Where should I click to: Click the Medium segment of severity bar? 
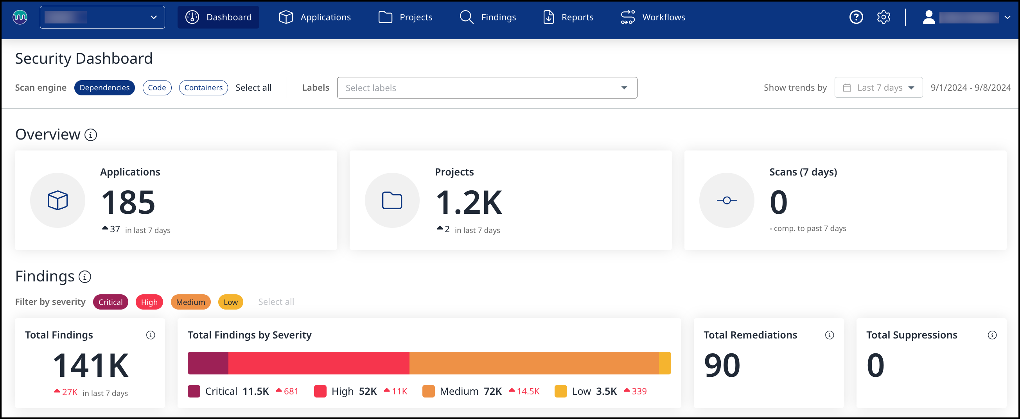pos(533,363)
